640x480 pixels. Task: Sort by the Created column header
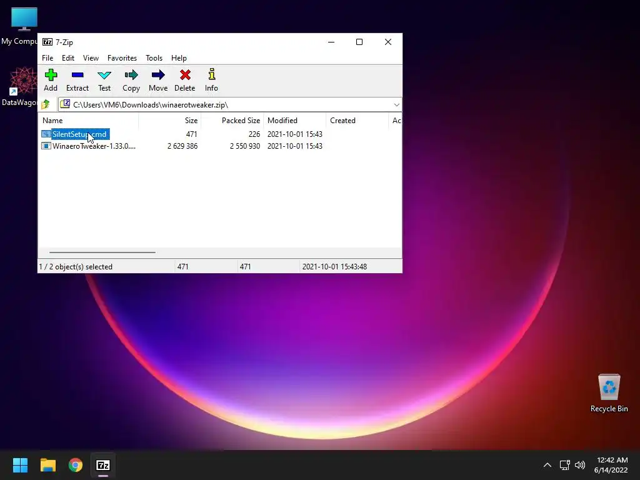pyautogui.click(x=357, y=121)
